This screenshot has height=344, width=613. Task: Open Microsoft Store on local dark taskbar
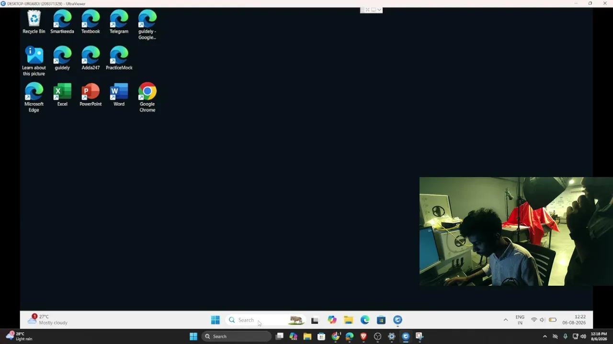pyautogui.click(x=321, y=336)
